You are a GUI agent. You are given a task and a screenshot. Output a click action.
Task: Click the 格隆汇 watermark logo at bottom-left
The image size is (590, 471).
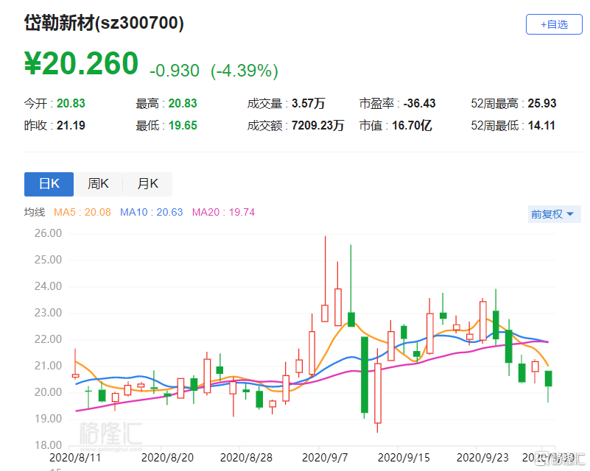click(111, 434)
